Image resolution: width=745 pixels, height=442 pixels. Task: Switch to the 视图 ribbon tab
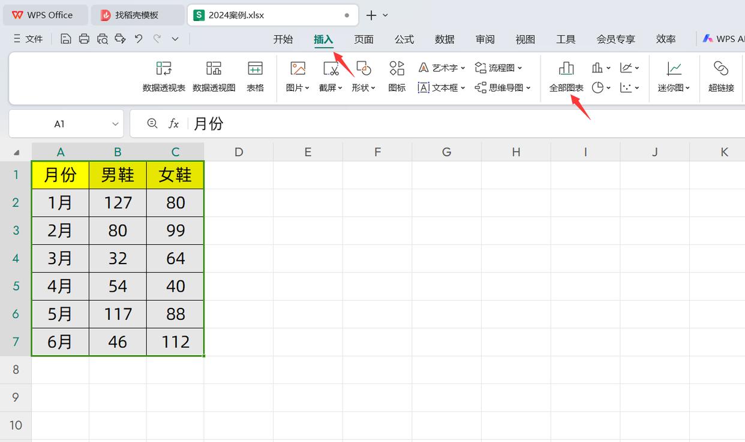(525, 39)
